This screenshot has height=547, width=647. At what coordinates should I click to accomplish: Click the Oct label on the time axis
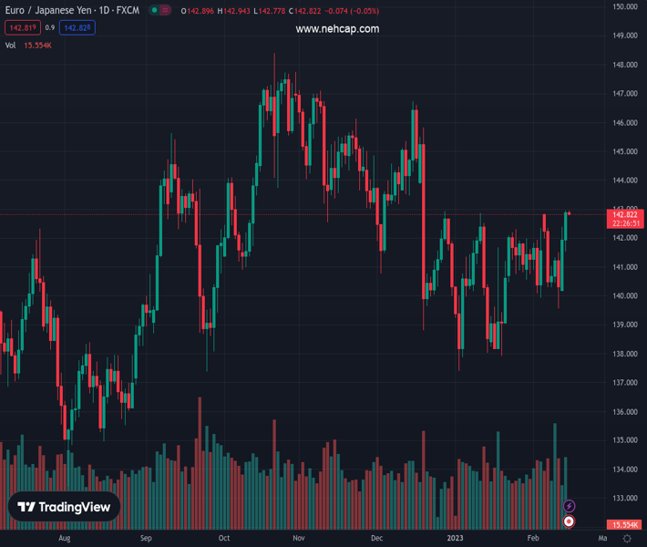coord(224,539)
